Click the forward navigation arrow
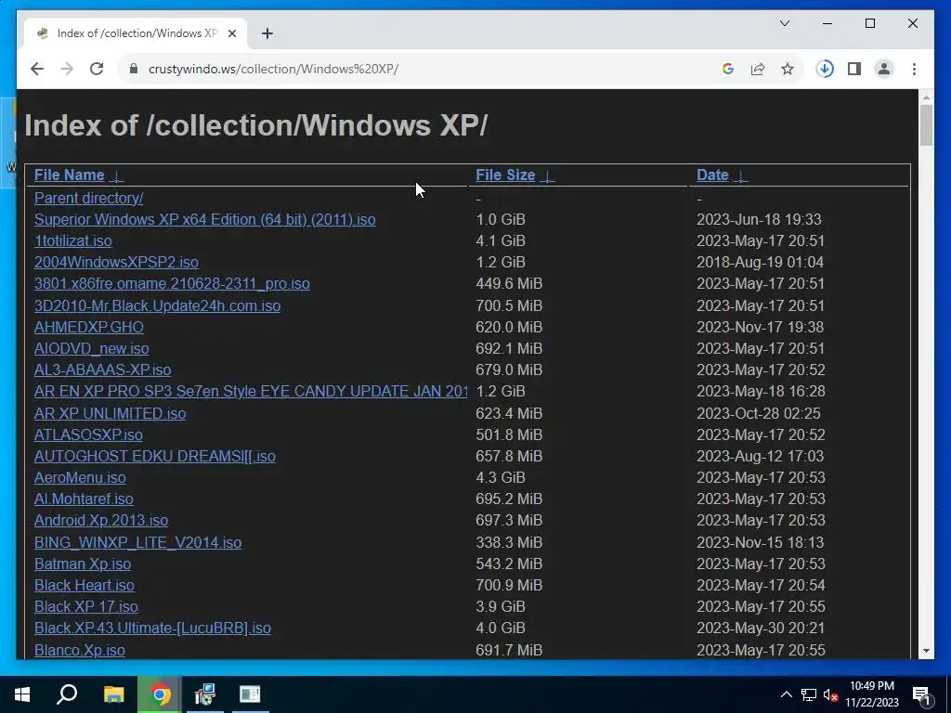This screenshot has height=713, width=951. click(67, 69)
